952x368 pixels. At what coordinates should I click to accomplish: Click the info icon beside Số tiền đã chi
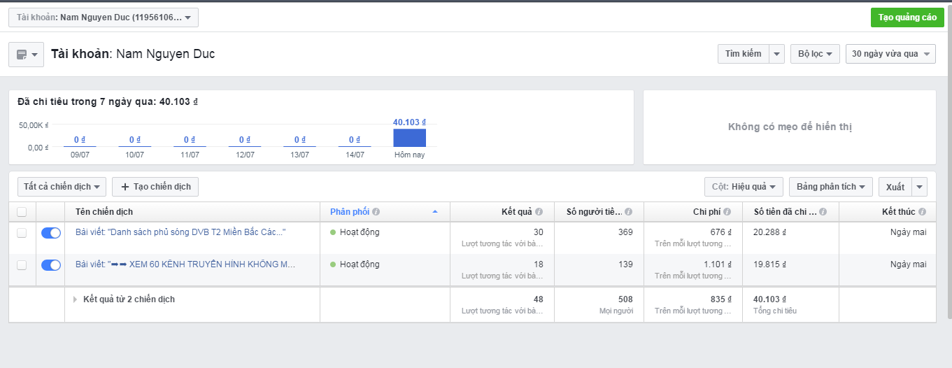click(x=823, y=212)
